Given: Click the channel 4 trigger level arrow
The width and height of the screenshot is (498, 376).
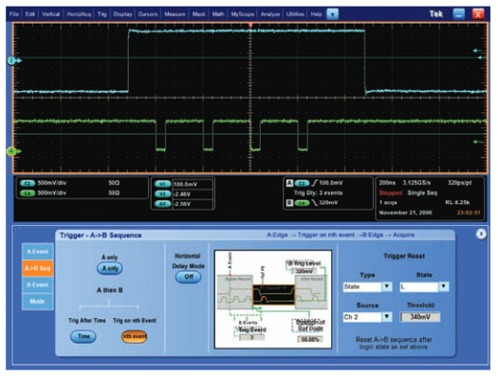Looking at the screenshot, I should coord(478,141).
